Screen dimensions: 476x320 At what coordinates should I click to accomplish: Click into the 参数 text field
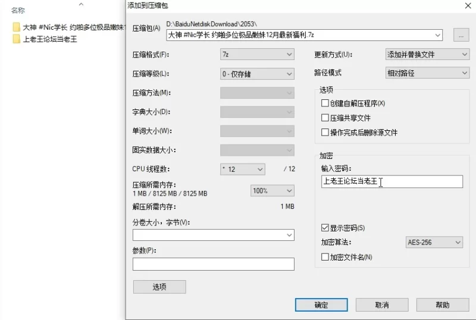pos(213,264)
